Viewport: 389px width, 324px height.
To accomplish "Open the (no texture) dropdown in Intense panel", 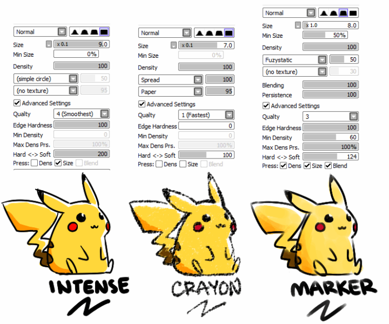I will (46, 91).
